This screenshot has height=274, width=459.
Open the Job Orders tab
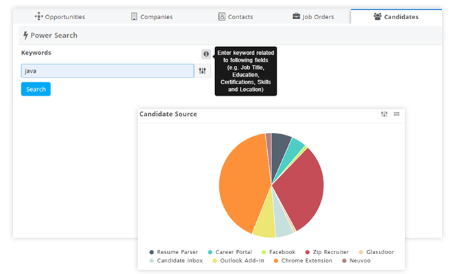[x=313, y=16]
